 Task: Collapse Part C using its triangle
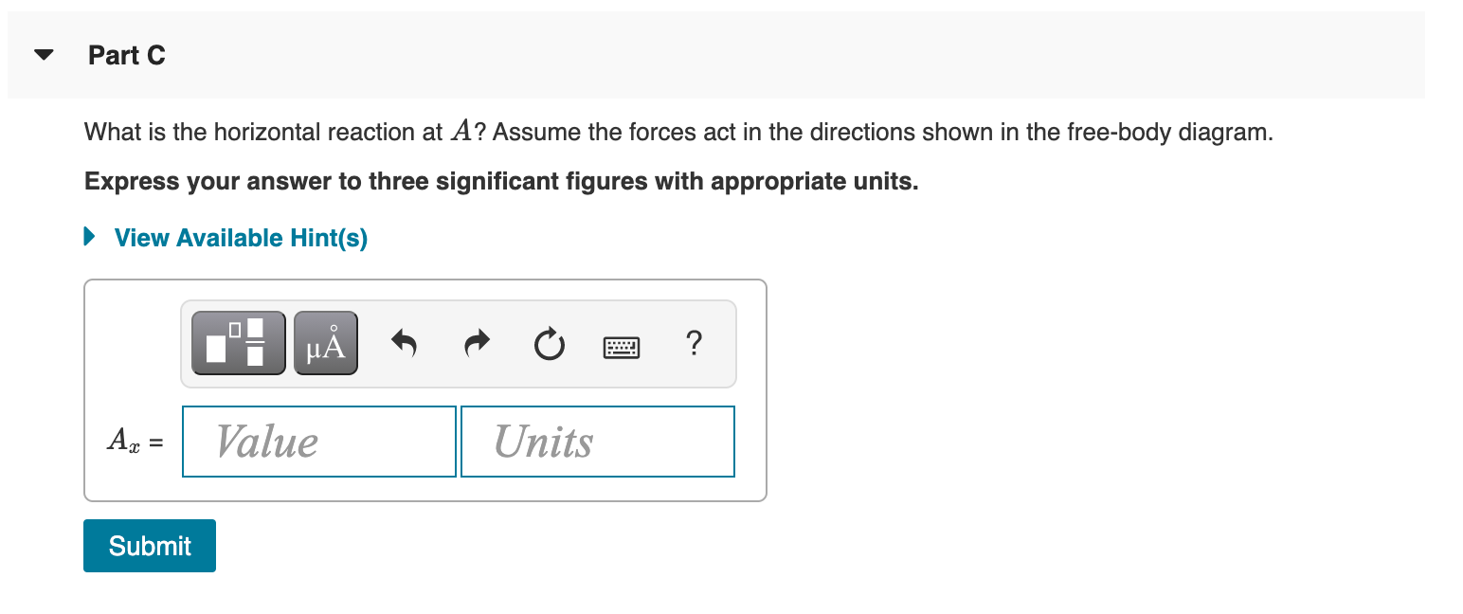coord(44,54)
